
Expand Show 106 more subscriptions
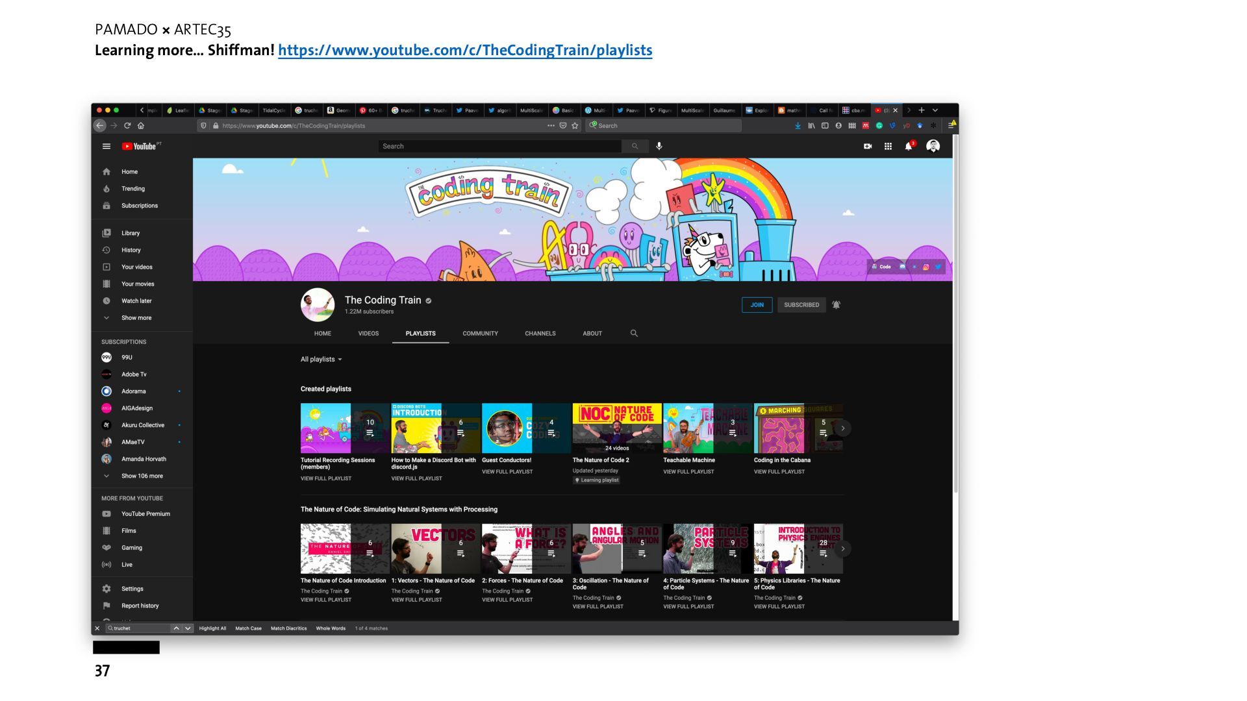142,476
